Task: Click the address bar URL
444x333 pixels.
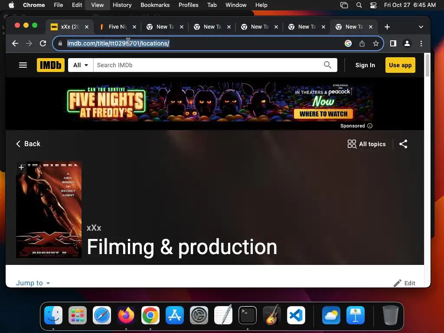Action: click(118, 43)
